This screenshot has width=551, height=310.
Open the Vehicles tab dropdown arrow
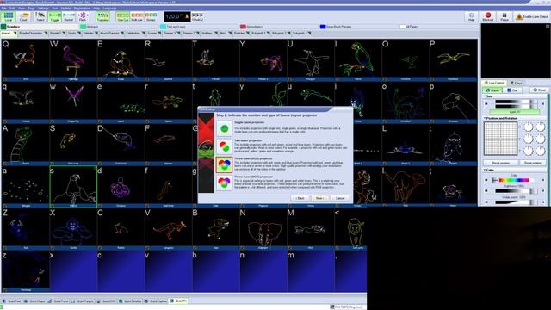pos(96,34)
